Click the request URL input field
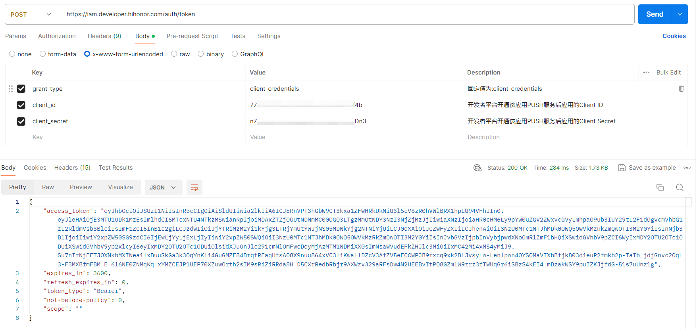Image resolution: width=697 pixels, height=329 pixels. pyautogui.click(x=345, y=14)
